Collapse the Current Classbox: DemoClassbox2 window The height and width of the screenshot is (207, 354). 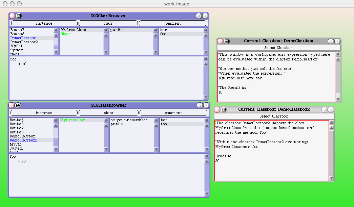click(x=331, y=109)
